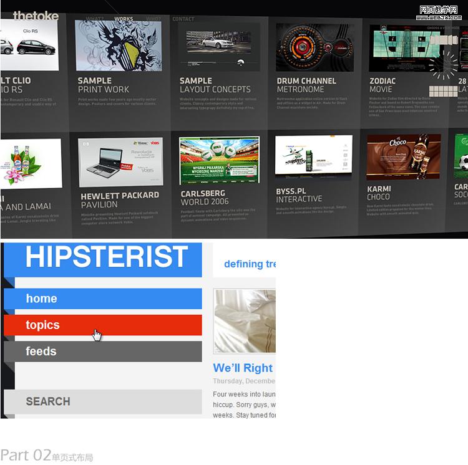Open the Sample Print Work thumbnail
468x465 pixels.
tap(118, 45)
